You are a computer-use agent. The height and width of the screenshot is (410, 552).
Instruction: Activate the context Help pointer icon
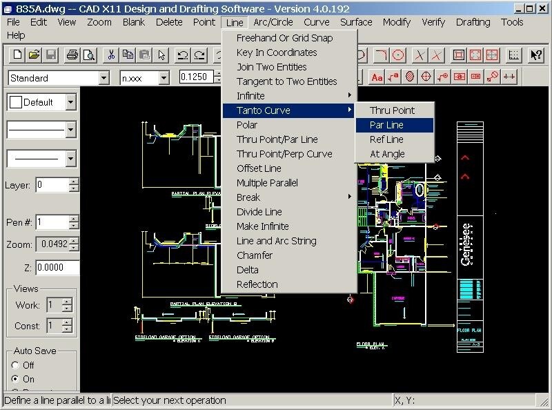point(535,55)
